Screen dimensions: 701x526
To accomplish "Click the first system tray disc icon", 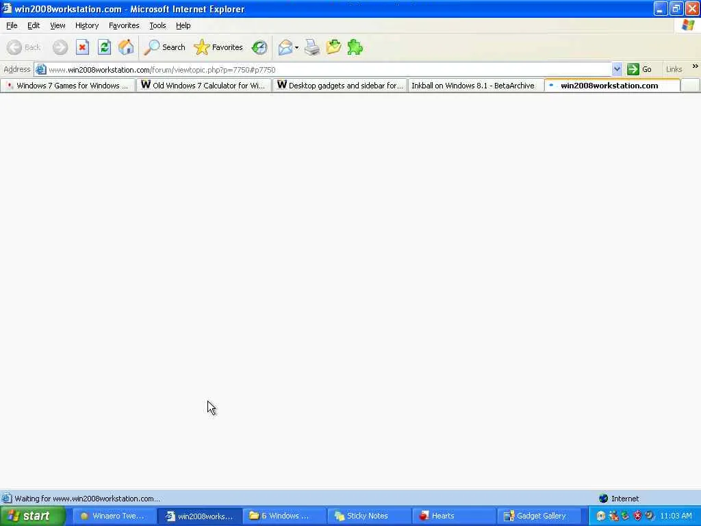I will coord(601,516).
